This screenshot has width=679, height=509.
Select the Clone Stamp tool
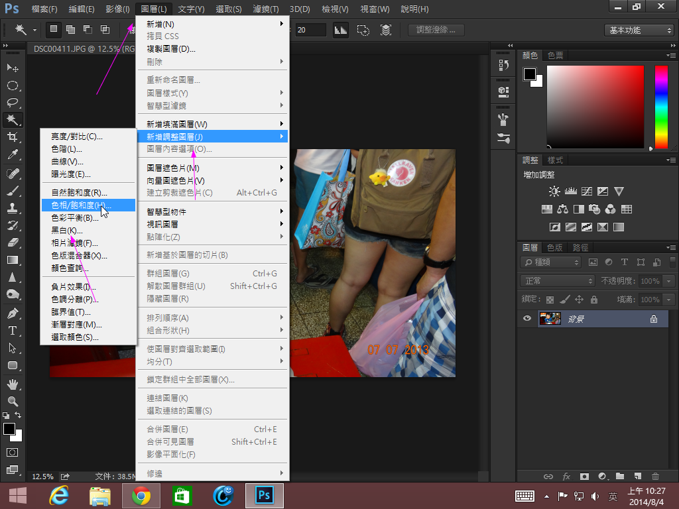pyautogui.click(x=13, y=208)
